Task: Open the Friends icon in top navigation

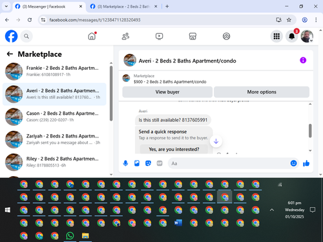Action: (x=125, y=36)
